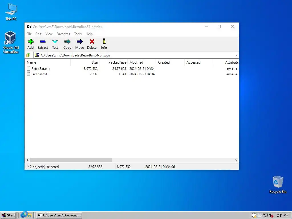The height and width of the screenshot is (219, 292).
Task: Expand the address path dropdown
Action: coord(236,55)
